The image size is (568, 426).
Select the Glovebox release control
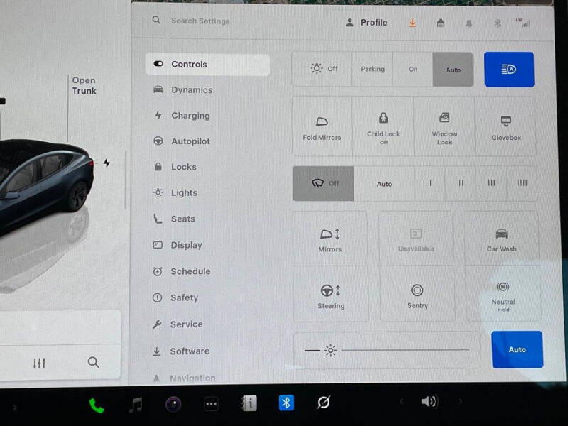(506, 126)
